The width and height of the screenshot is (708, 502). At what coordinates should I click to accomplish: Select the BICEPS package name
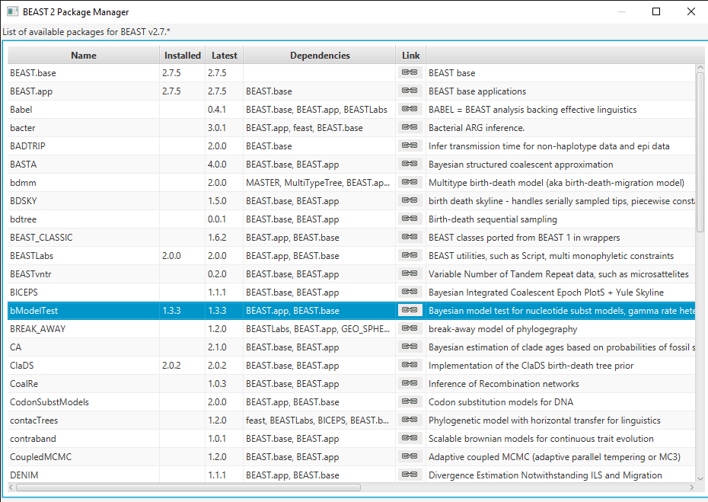(x=24, y=293)
